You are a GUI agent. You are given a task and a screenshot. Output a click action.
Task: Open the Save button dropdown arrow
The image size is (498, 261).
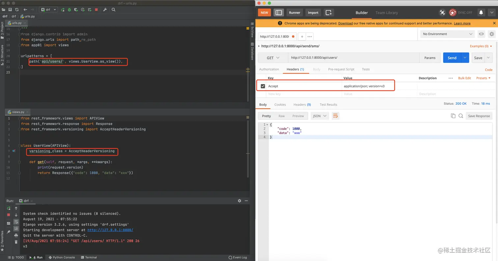(x=488, y=58)
